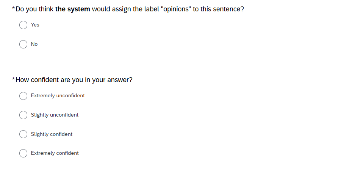Click the "Slightly confident" label text

click(52, 134)
